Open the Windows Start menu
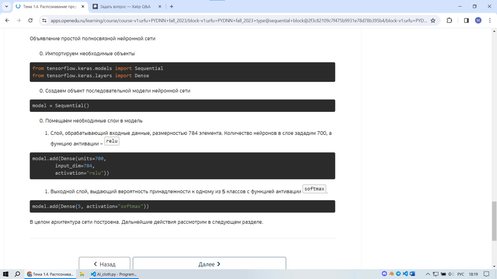The image size is (497, 279). (x=6, y=274)
